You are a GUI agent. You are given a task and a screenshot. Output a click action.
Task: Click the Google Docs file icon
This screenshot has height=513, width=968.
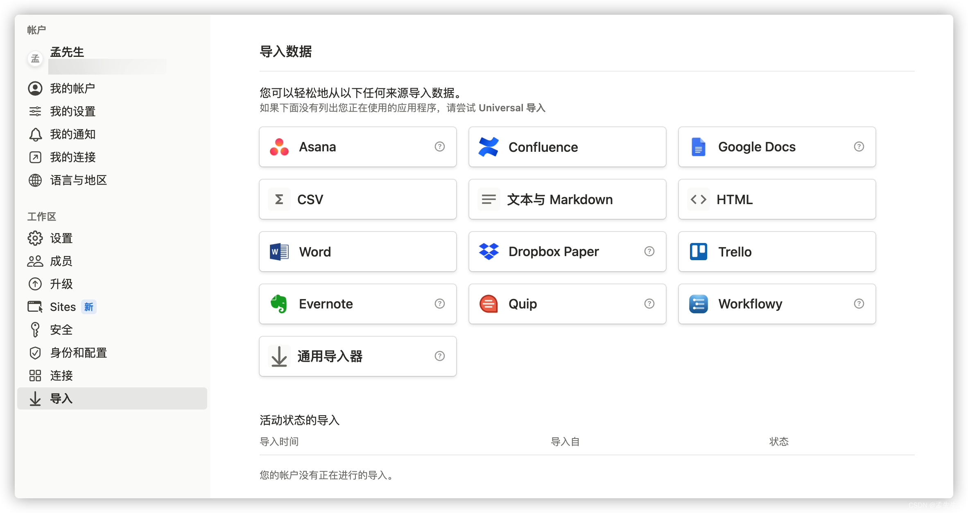[x=698, y=147]
